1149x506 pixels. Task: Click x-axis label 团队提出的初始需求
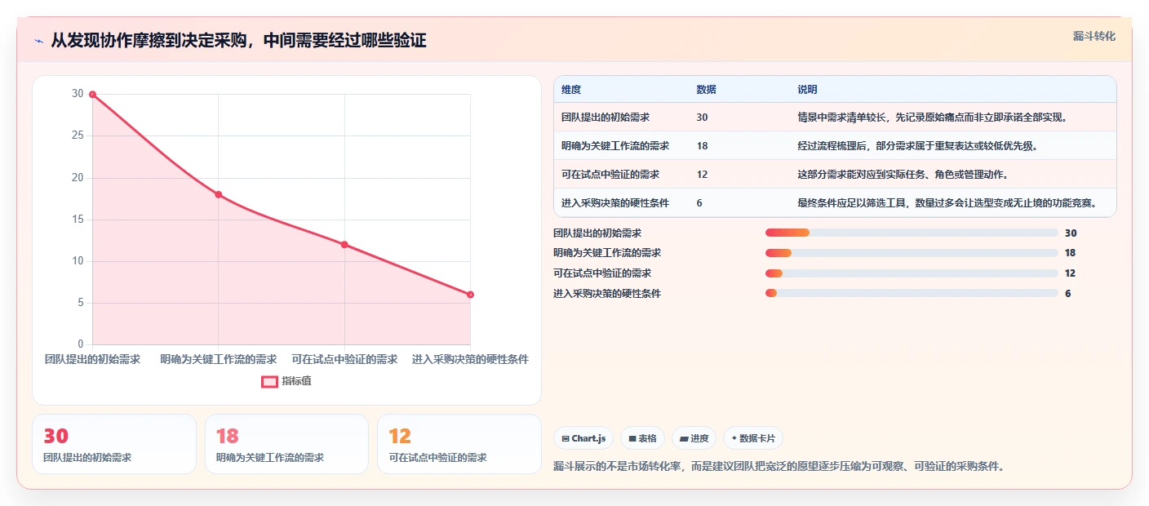92,359
